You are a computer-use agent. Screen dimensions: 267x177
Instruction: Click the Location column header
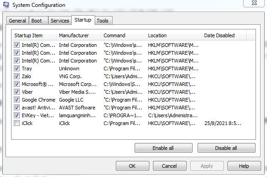[173, 35]
